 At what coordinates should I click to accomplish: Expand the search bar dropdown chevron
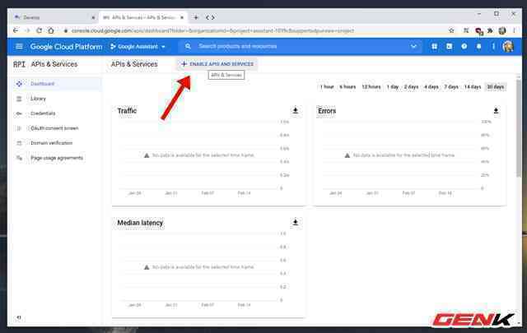pos(413,46)
